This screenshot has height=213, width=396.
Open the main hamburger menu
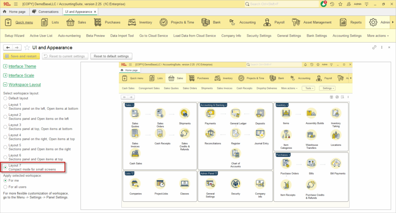pos(15,4)
